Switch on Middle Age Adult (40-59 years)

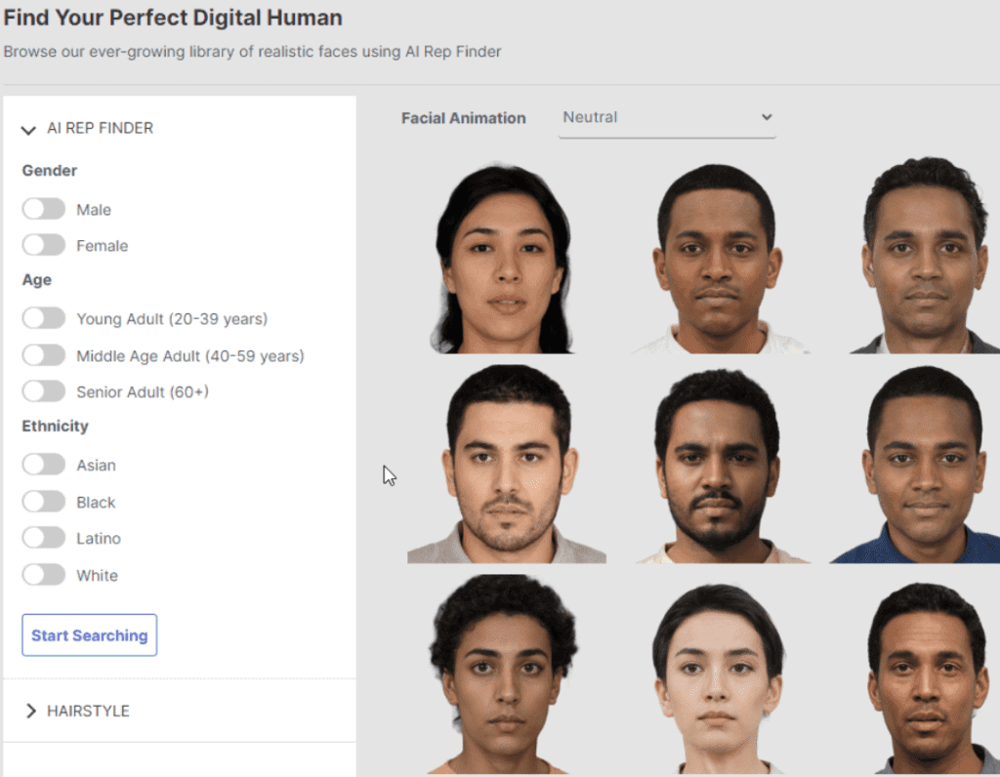(x=44, y=356)
